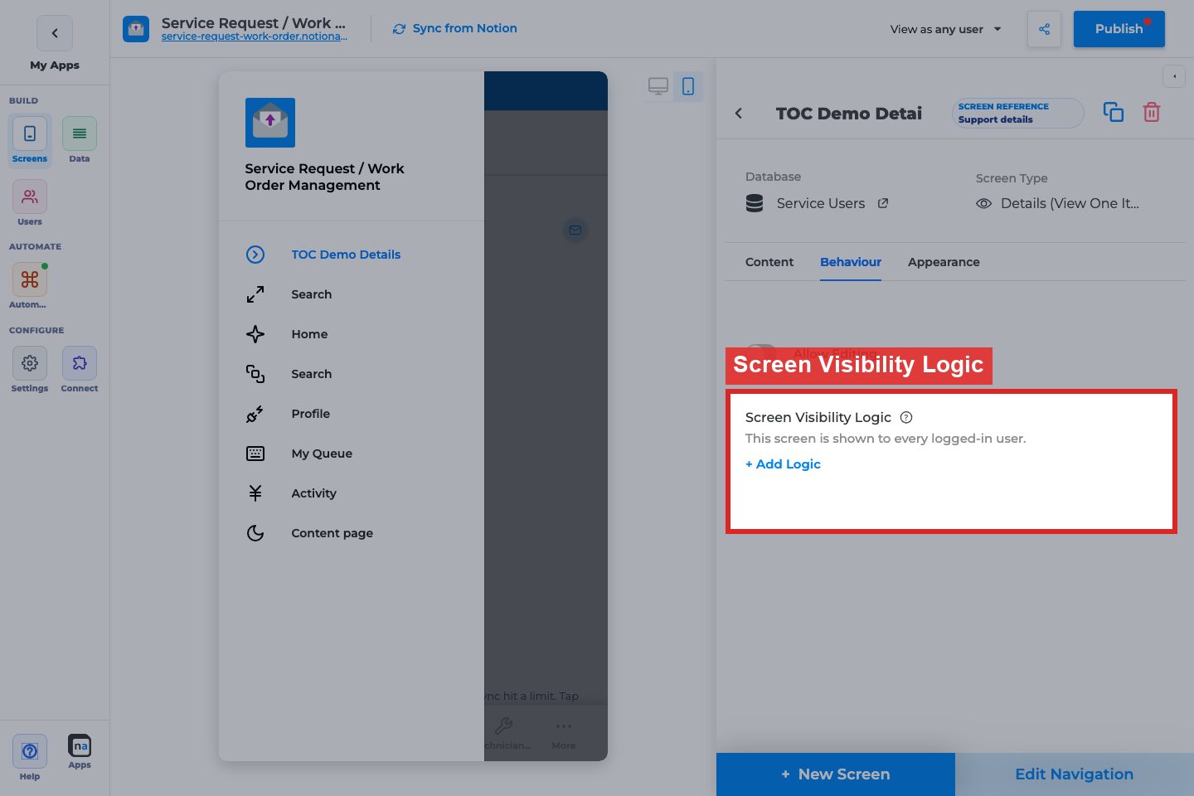Open the Data section
Screen dimensions: 1194x796
click(x=80, y=140)
